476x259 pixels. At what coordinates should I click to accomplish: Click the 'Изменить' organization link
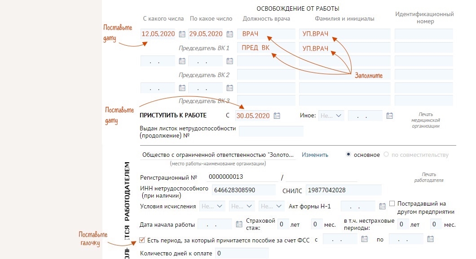point(315,155)
